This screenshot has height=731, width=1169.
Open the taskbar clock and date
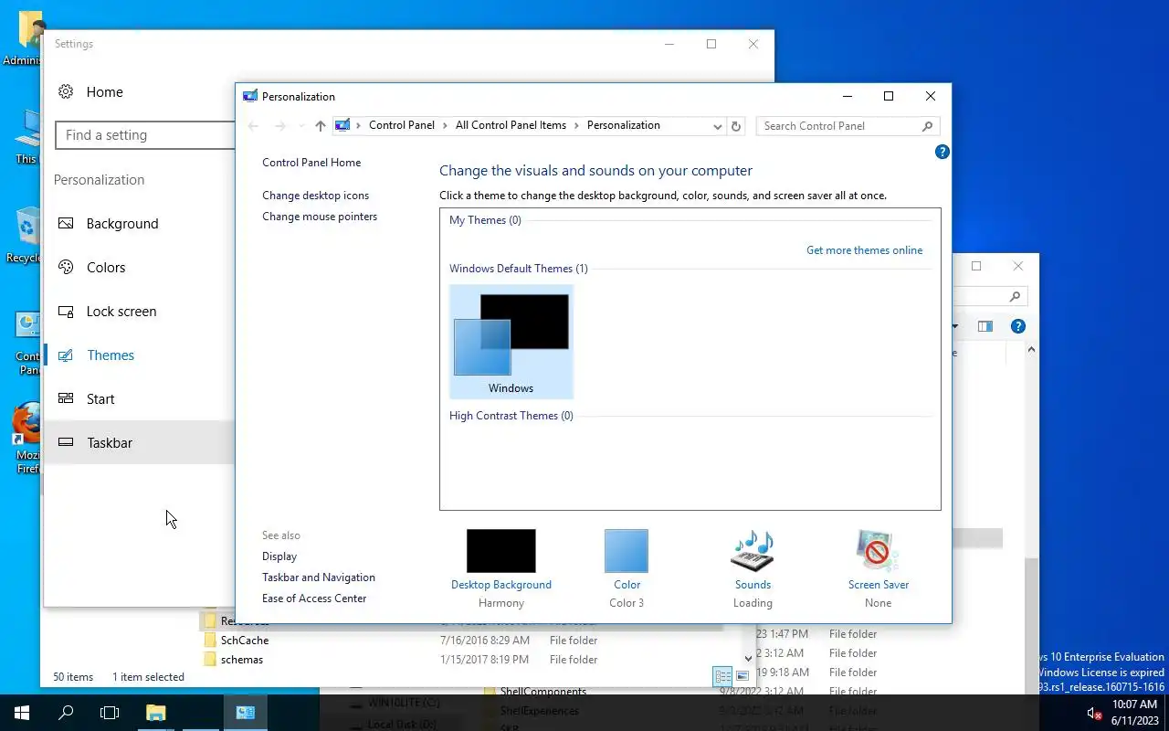1134,713
